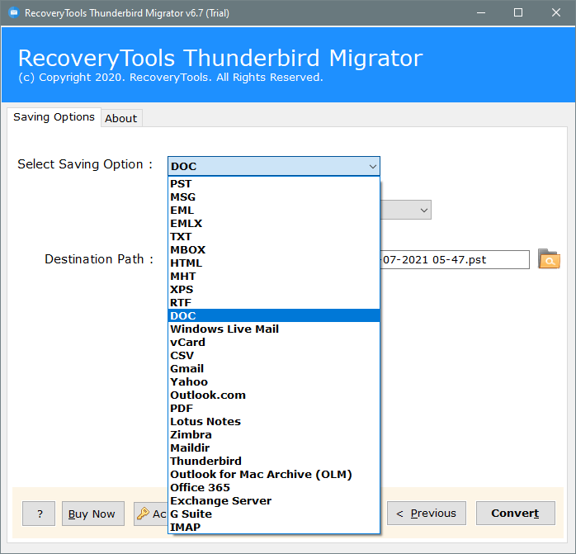Select Windows Live Mail option
Screen dimensions: 576x554
(x=274, y=329)
